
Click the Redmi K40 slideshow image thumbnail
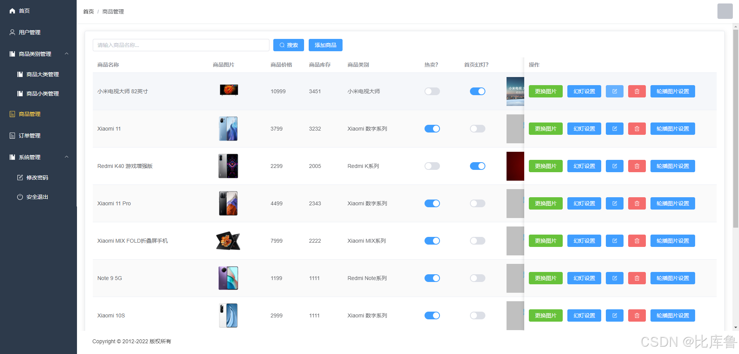[515, 166]
